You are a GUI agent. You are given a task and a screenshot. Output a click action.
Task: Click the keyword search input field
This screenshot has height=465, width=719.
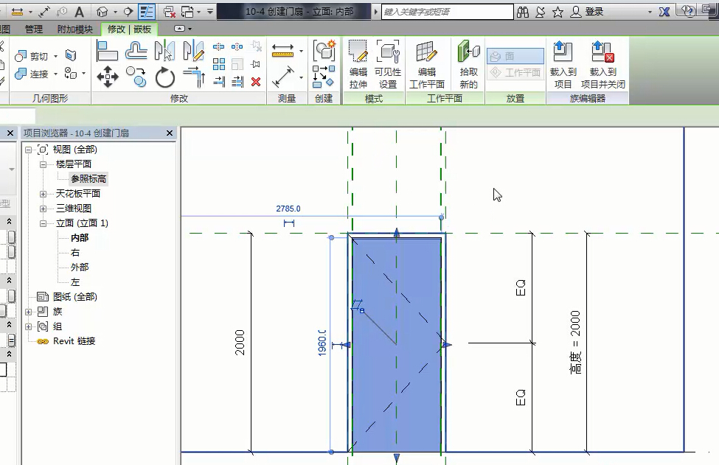pyautogui.click(x=446, y=12)
